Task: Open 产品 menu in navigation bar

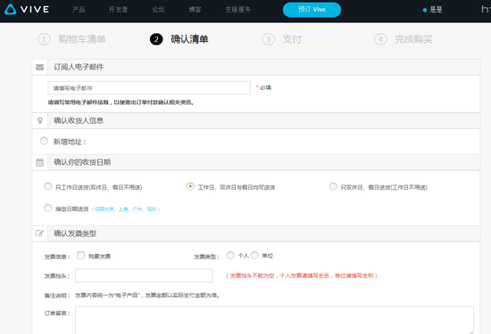Action: [x=79, y=10]
